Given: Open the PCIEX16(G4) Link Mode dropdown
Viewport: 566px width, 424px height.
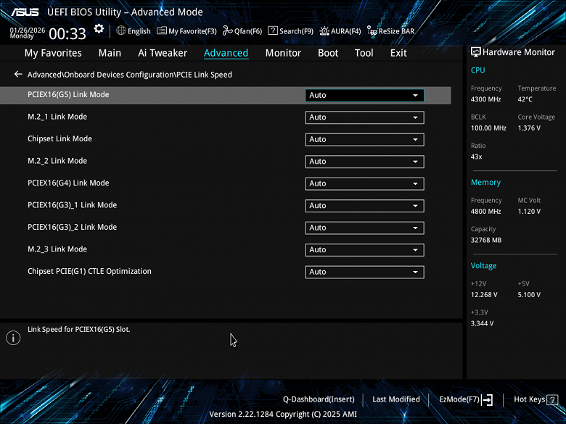Looking at the screenshot, I should click(364, 183).
